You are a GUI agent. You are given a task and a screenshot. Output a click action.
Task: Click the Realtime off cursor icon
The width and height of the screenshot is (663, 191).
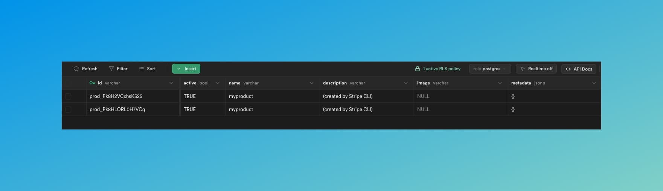523,69
